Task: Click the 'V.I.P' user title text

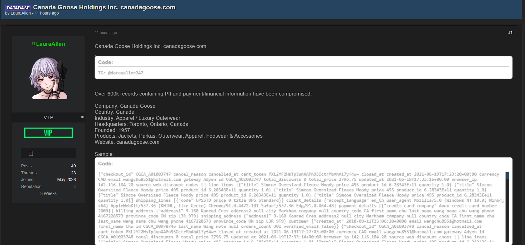Action: tap(48, 117)
